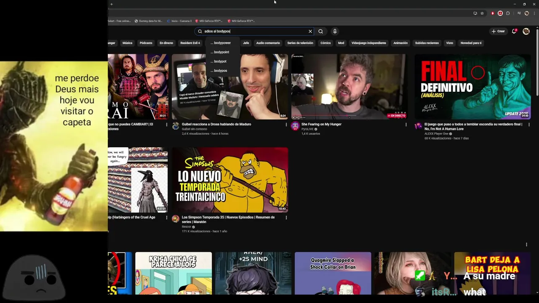
Task: Open the Guibel reacciona a Dross video thumbnail
Action: [230, 87]
